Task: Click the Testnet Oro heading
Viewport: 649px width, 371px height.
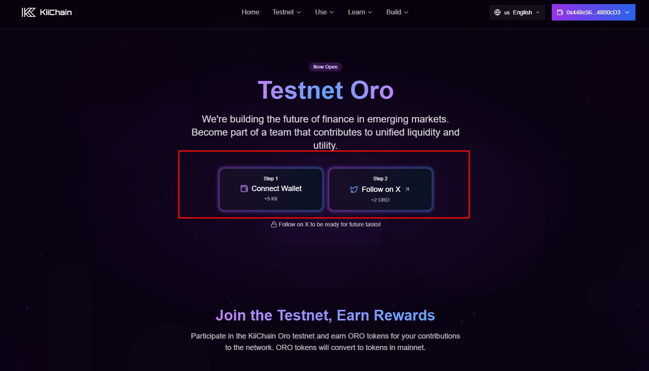Action: (x=325, y=90)
